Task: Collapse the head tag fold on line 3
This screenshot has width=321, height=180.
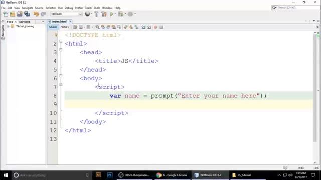Action: click(x=61, y=50)
